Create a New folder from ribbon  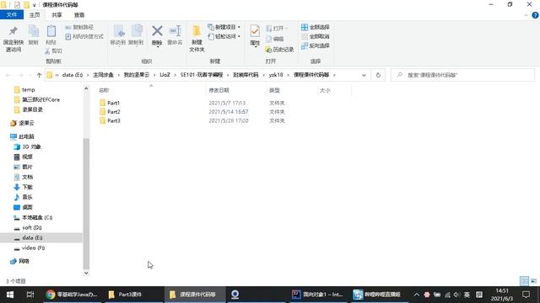[197, 38]
